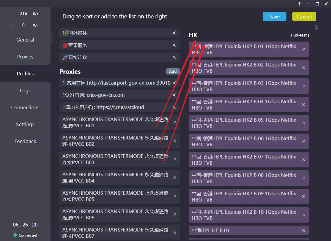This screenshot has height=241, width=331.
Task: Click the pin window icon
Action: pos(300,4)
